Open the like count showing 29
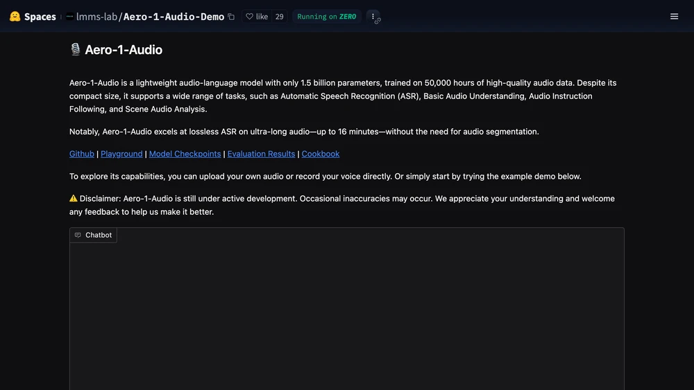Viewport: 694px width, 390px height. point(279,17)
